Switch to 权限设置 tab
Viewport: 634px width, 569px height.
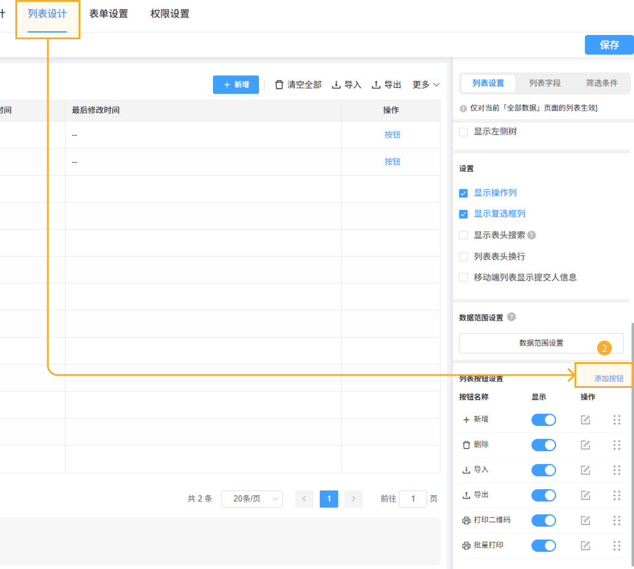coord(170,14)
